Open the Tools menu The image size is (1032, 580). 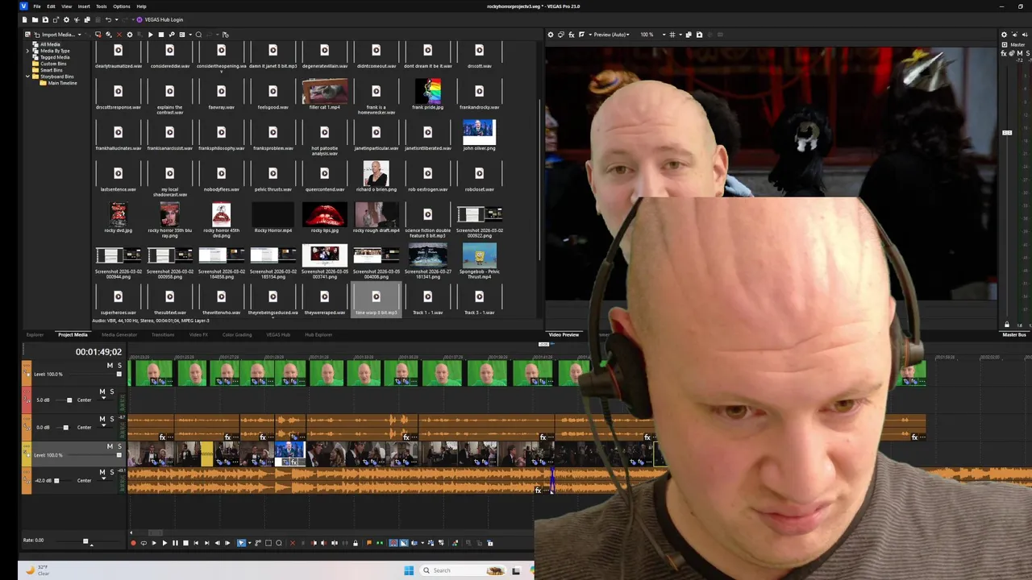pyautogui.click(x=102, y=6)
